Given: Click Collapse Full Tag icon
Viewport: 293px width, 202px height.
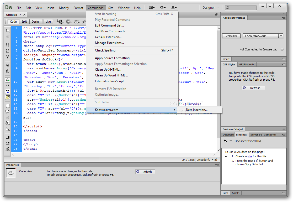Looking at the screenshot, I should coord(8,45).
